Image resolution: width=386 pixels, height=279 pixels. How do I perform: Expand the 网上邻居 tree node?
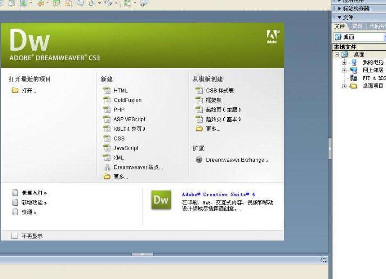pos(344,70)
